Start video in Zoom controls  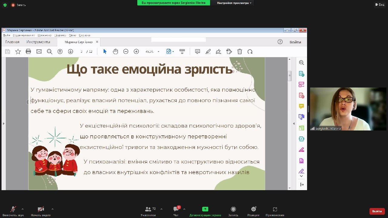(x=41, y=209)
